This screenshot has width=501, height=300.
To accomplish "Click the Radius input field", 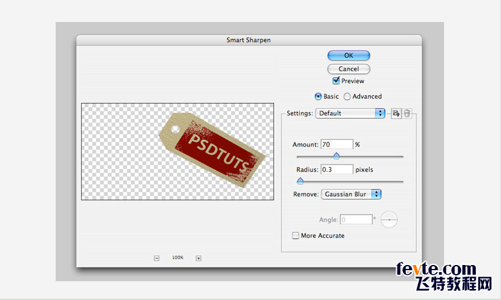I will (x=337, y=170).
